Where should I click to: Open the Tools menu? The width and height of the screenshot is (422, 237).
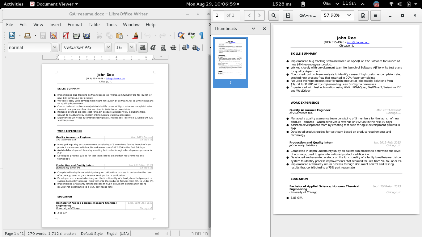coord(111,25)
